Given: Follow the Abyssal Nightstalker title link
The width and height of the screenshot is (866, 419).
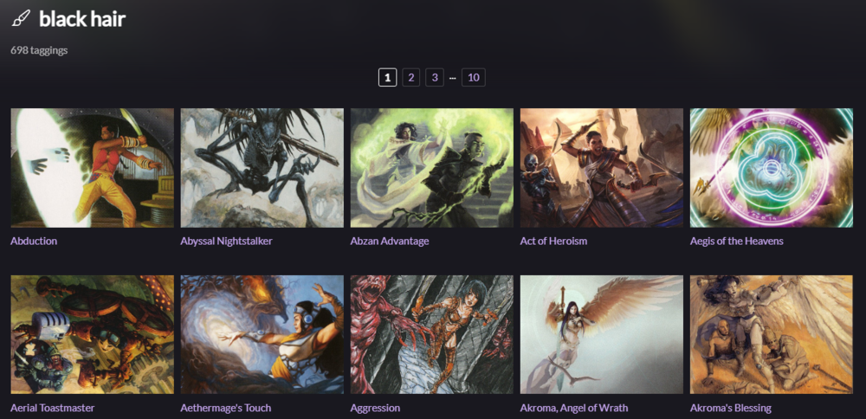Looking at the screenshot, I should (226, 242).
